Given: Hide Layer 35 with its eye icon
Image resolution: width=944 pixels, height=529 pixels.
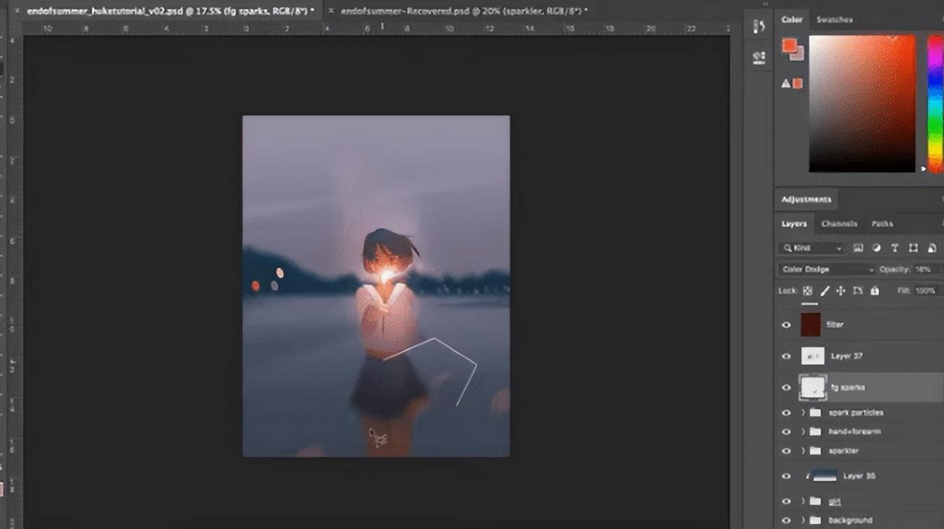Looking at the screenshot, I should (x=786, y=476).
